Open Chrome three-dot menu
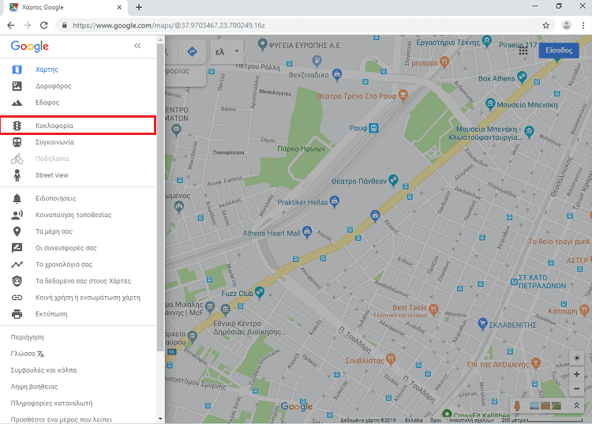The height and width of the screenshot is (424, 592). tap(583, 25)
